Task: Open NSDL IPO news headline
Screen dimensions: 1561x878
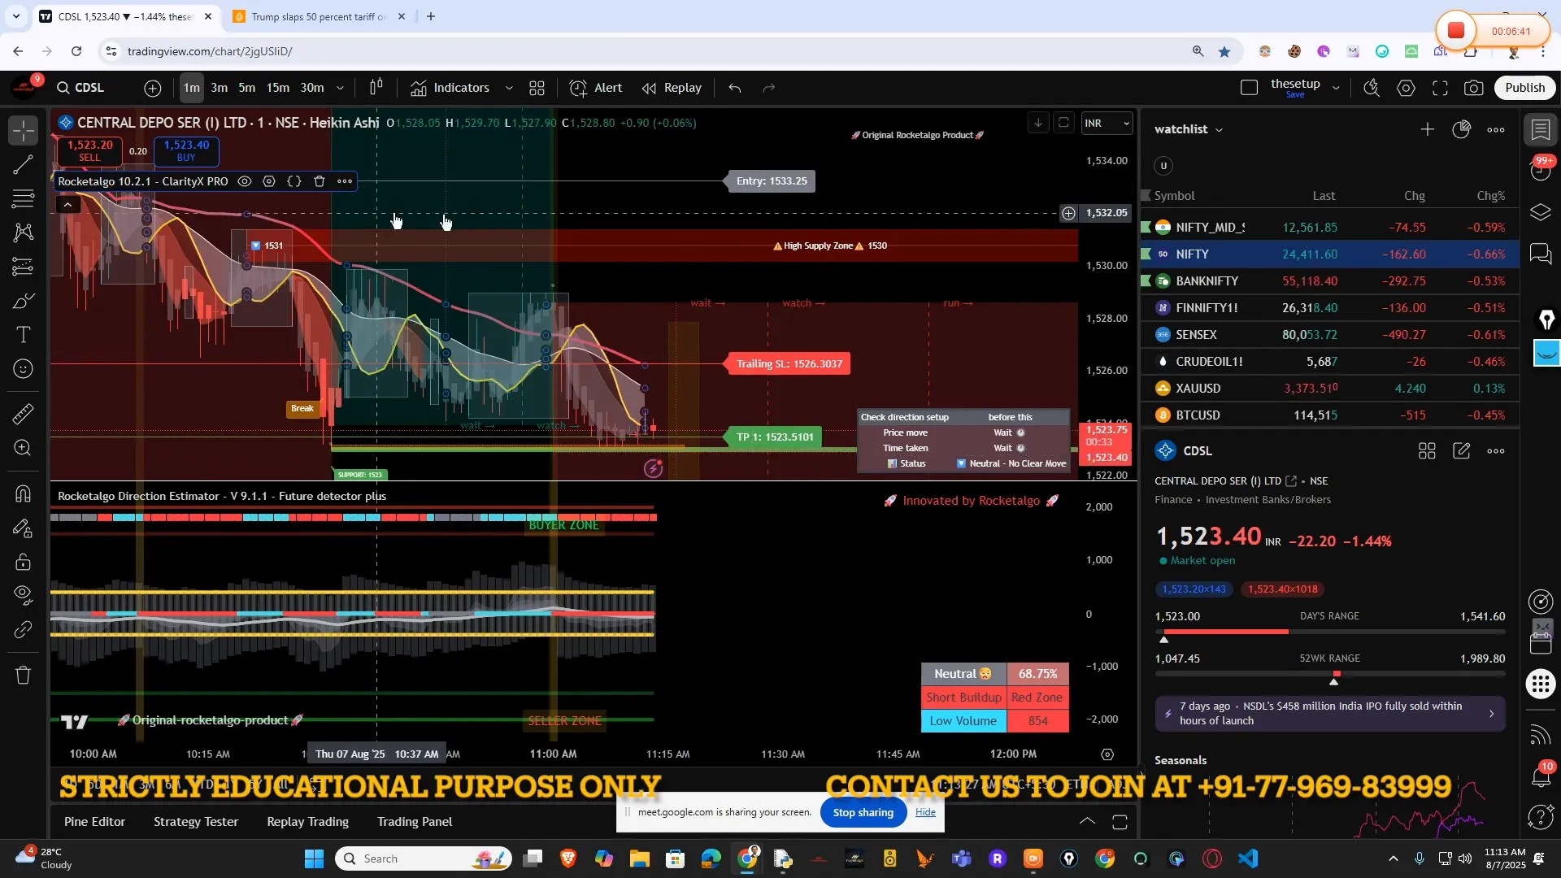Action: [1330, 714]
